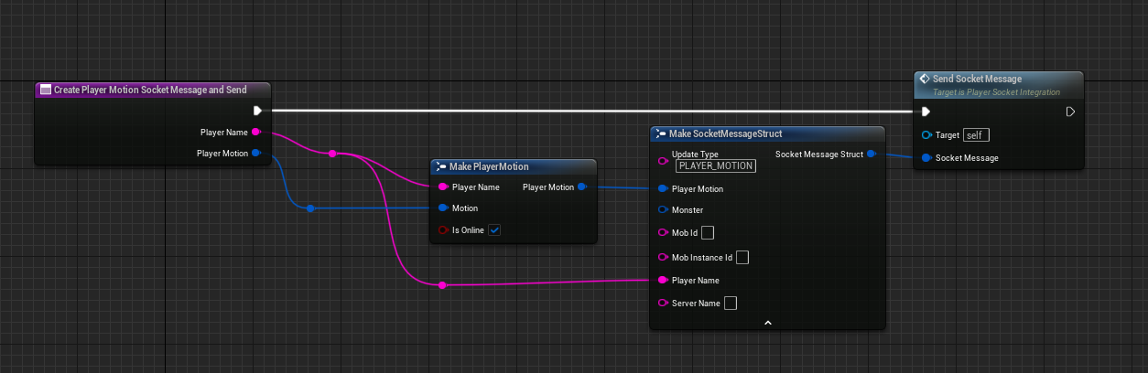Select the Send Socket Message node title
The image size is (1148, 373).
pos(978,79)
